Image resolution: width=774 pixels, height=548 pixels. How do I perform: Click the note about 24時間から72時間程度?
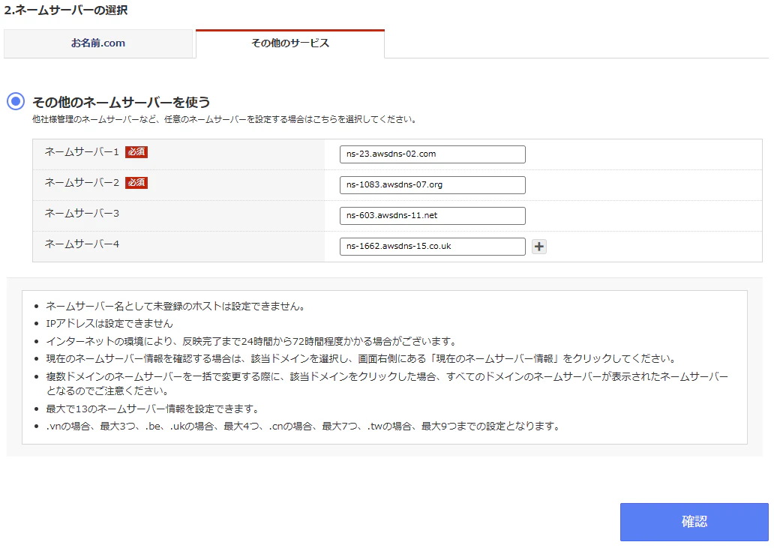pyautogui.click(x=252, y=341)
